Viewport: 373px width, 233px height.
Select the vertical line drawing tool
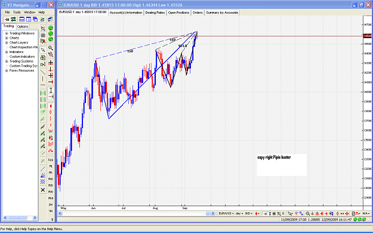coord(43,79)
